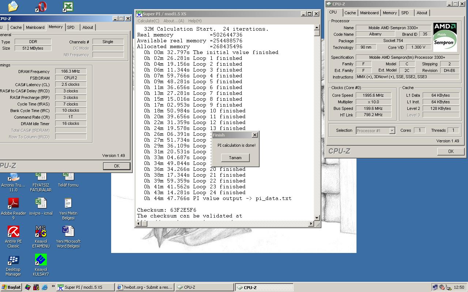Click Super PI horizontal scrollbar left arrow
This screenshot has width=468, height=292.
tap(139, 224)
